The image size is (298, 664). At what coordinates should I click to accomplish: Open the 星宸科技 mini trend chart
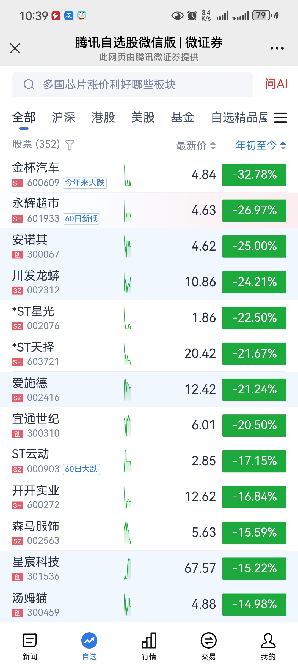pyautogui.click(x=127, y=568)
